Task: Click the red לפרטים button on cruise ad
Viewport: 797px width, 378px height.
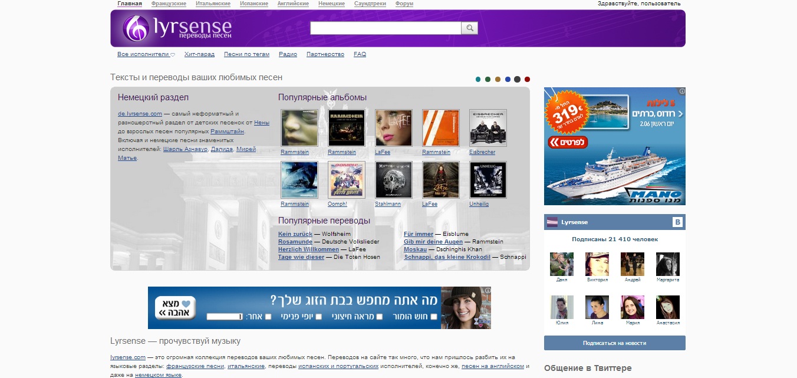Action: (568, 142)
